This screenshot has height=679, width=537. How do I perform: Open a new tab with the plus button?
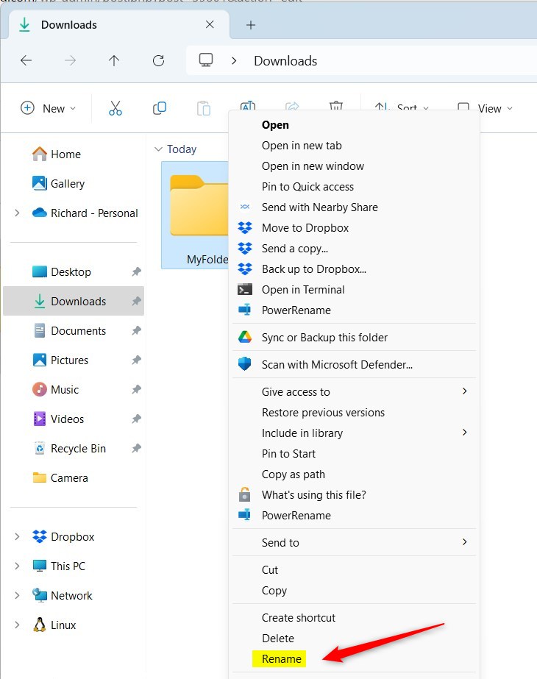251,25
